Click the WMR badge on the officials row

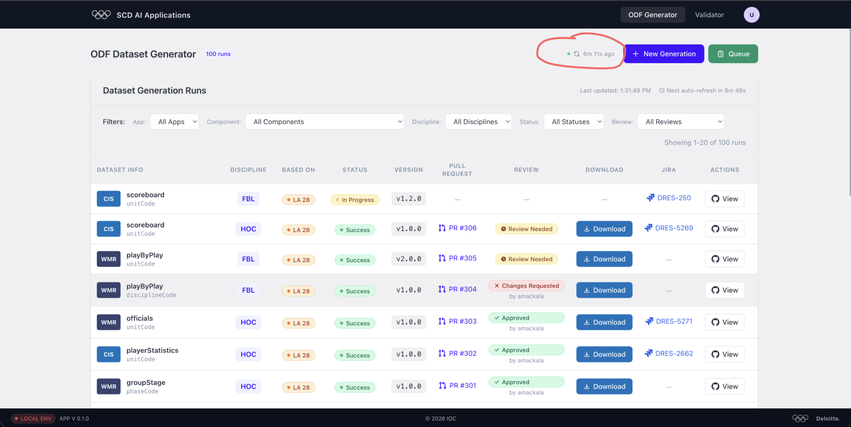(108, 322)
